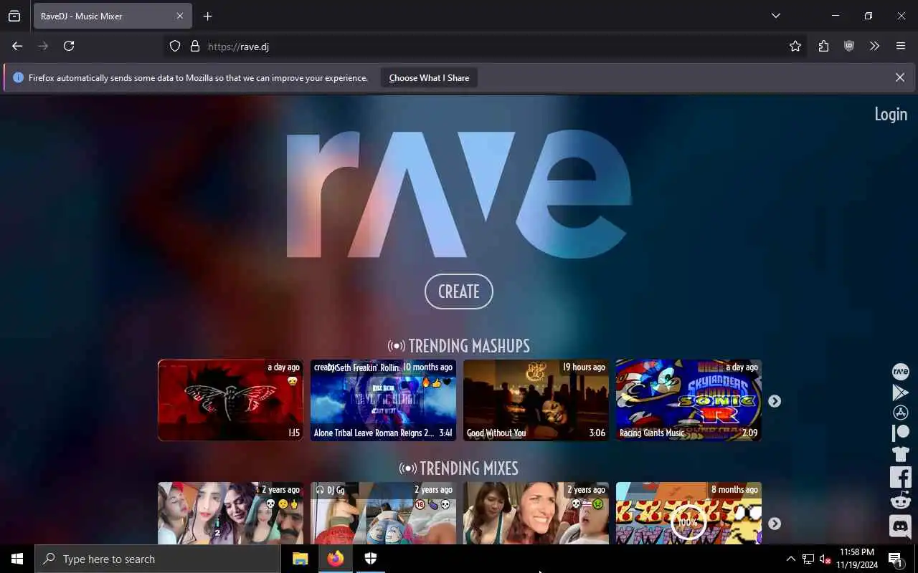918x573 pixels.
Task: Play the red moth mashup thumbnail
Action: [x=230, y=400]
